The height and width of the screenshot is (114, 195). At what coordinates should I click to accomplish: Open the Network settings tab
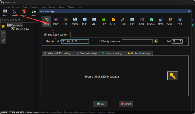click(112, 53)
